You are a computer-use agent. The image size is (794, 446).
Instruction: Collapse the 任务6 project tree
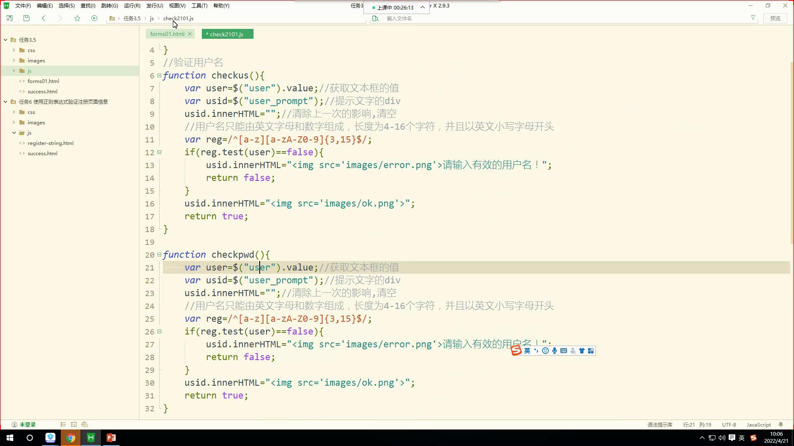[6, 102]
